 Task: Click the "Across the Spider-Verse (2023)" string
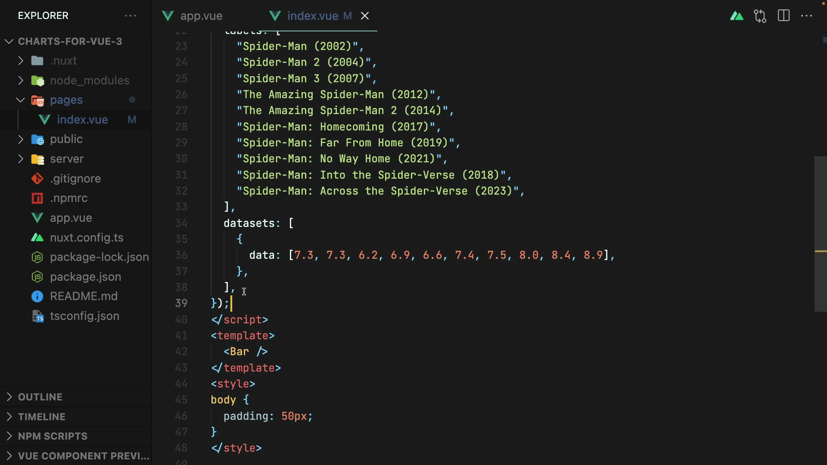pyautogui.click(x=378, y=191)
